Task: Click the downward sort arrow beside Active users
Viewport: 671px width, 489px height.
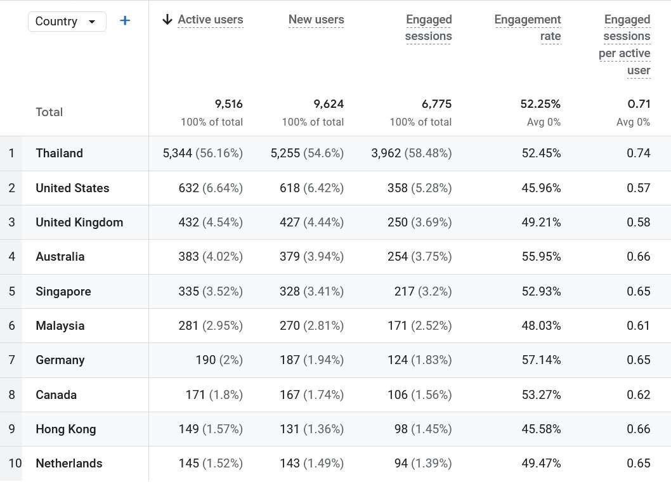Action: tap(167, 20)
